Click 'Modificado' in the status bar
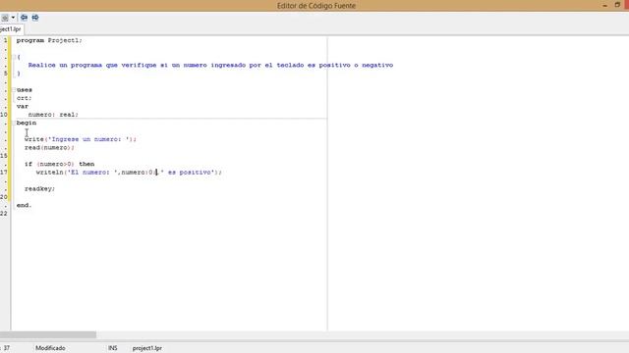 50,348
